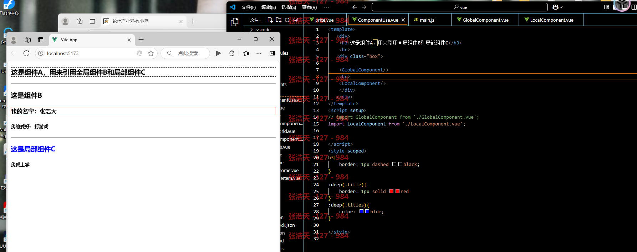View site information for localhost:5173
Screen dimensions: 637x252
pyautogui.click(x=41, y=53)
